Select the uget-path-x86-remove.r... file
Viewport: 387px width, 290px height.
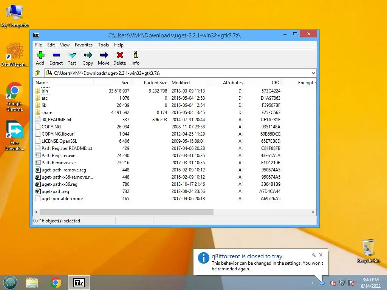tap(67, 177)
